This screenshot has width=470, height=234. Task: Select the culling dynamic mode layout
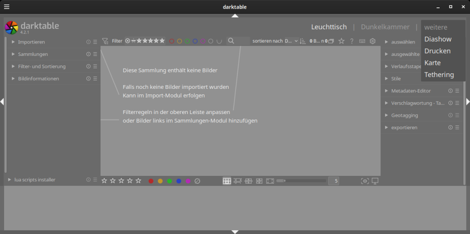click(x=259, y=181)
